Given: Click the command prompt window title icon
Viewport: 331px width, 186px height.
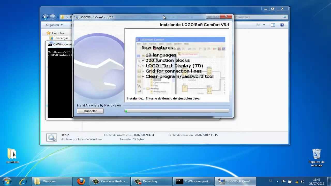Looking at the screenshot, I should (50, 44).
